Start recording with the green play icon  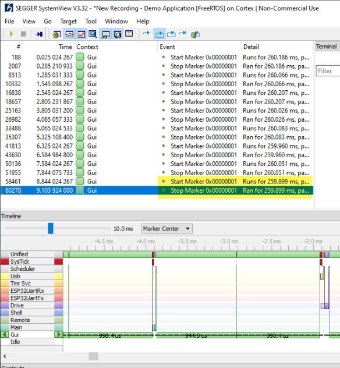tap(11, 34)
